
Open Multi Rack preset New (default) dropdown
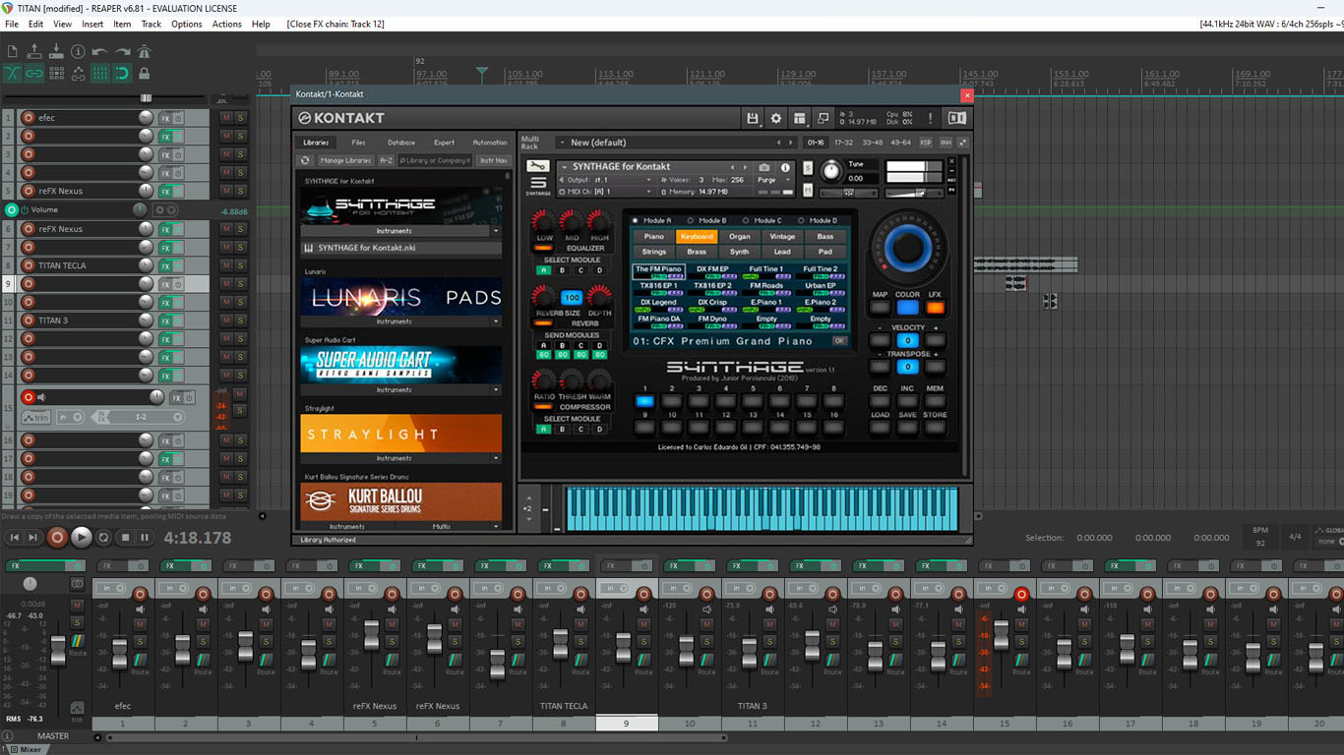(x=677, y=143)
